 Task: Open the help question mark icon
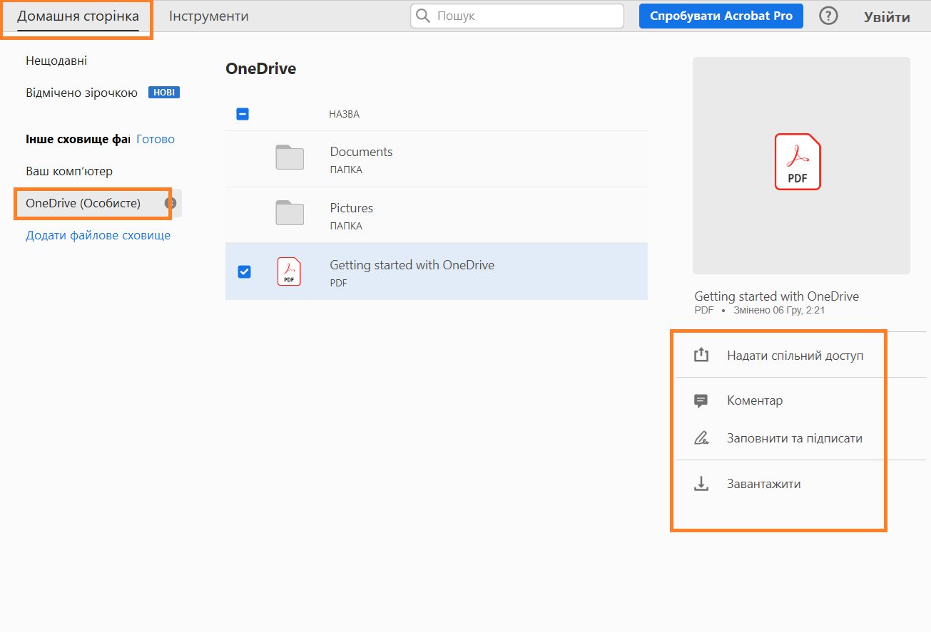(828, 15)
